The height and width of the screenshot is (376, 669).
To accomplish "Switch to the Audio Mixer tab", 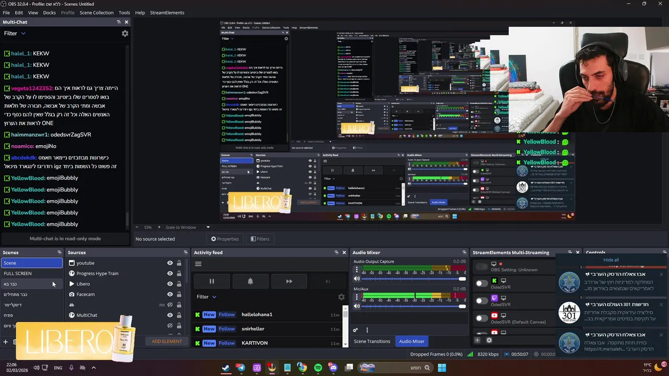I will [412, 342].
